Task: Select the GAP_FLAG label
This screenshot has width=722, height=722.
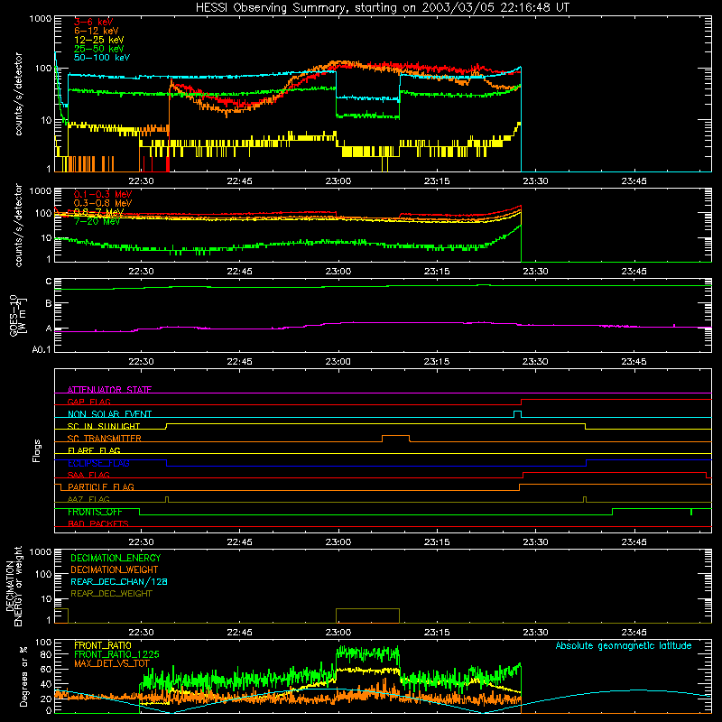Action: pyautogui.click(x=88, y=402)
